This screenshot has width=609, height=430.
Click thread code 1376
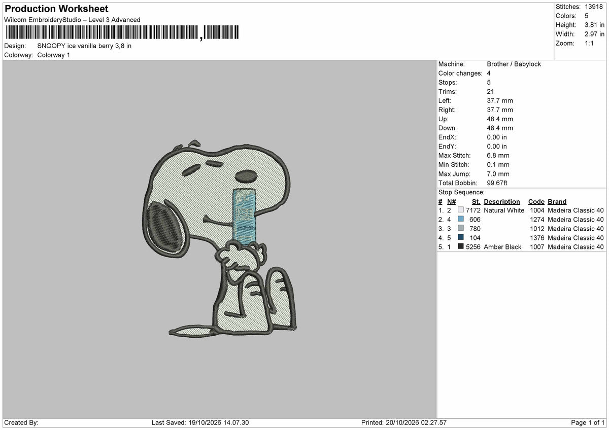537,237
